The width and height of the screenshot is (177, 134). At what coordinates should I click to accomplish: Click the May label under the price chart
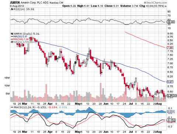(x=77, y=104)
